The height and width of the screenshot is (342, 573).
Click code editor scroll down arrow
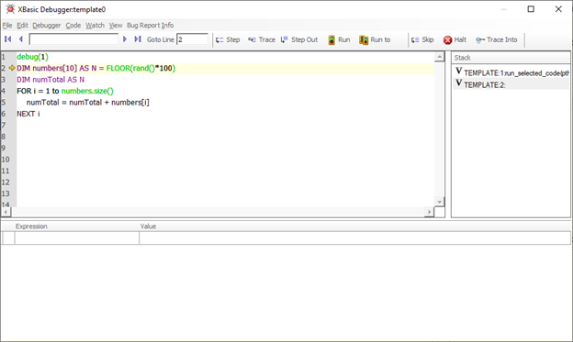[x=439, y=202]
